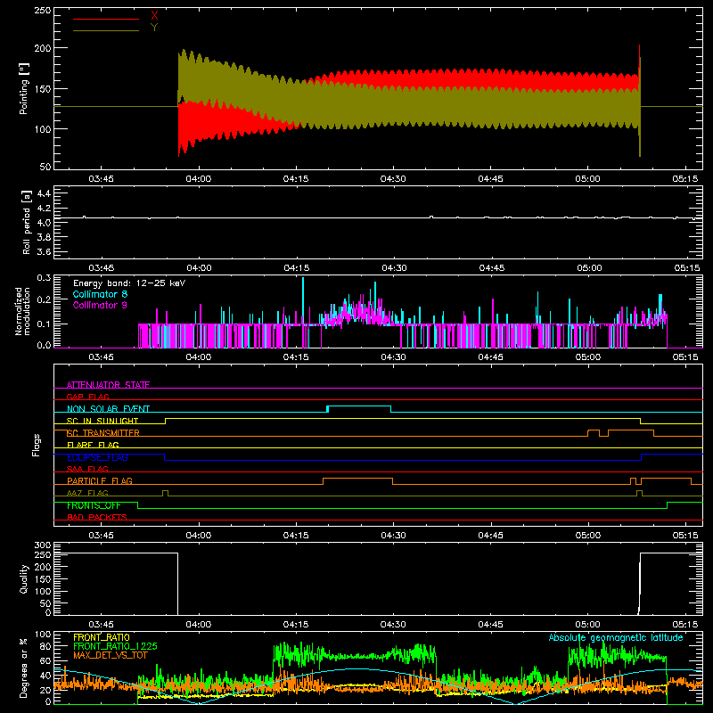Click the FLARE_FLAG label
713x713 pixels.
coord(93,445)
